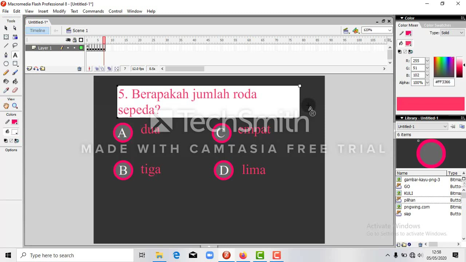Click answer button D on stage

[x=224, y=170]
